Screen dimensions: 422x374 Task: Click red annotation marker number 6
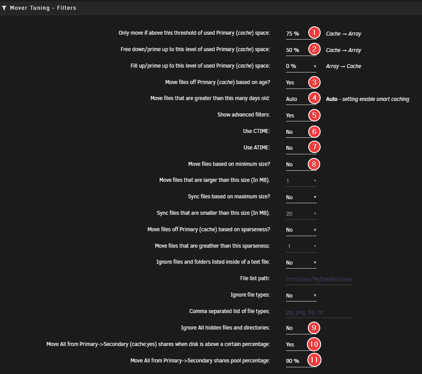tap(314, 132)
